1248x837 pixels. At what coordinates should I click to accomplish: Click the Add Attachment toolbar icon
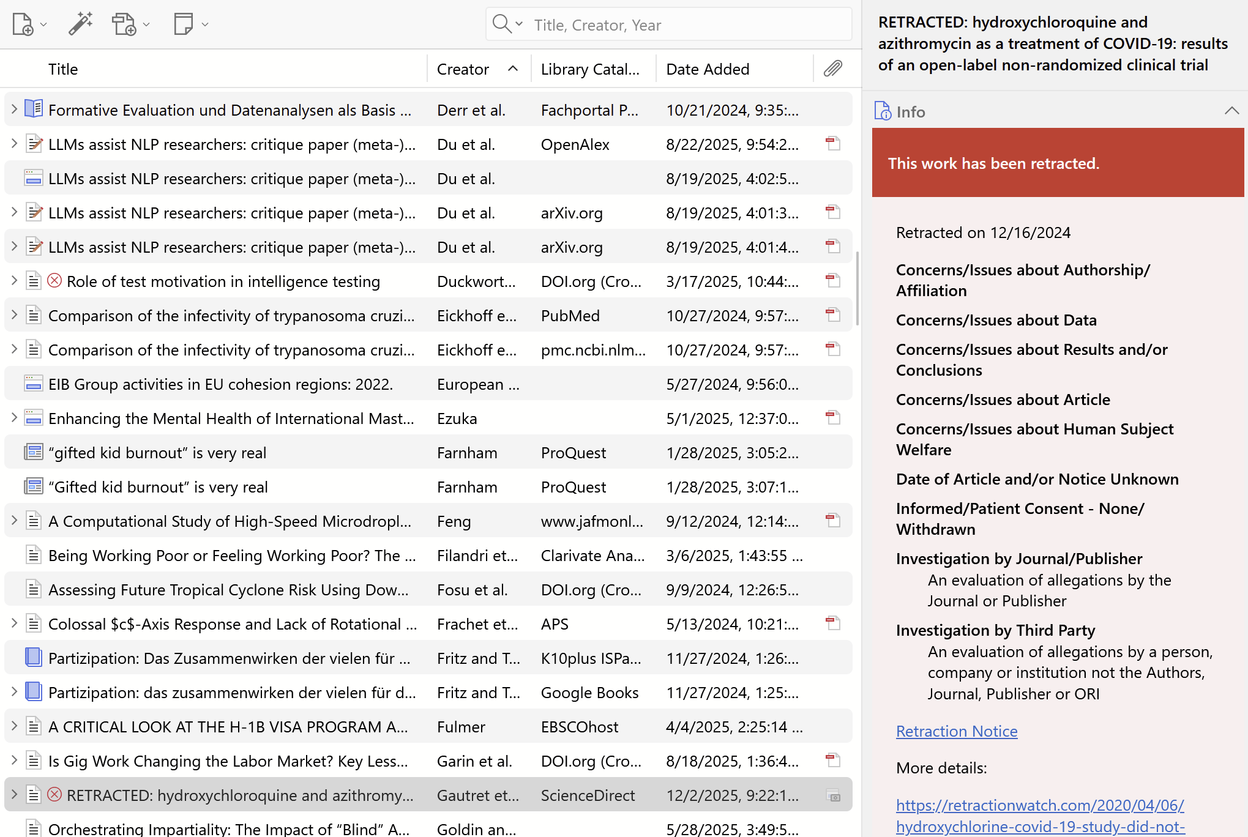pyautogui.click(x=124, y=24)
